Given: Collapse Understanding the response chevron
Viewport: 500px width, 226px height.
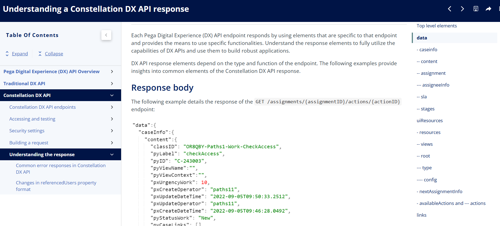Looking at the screenshot, I should (112, 155).
